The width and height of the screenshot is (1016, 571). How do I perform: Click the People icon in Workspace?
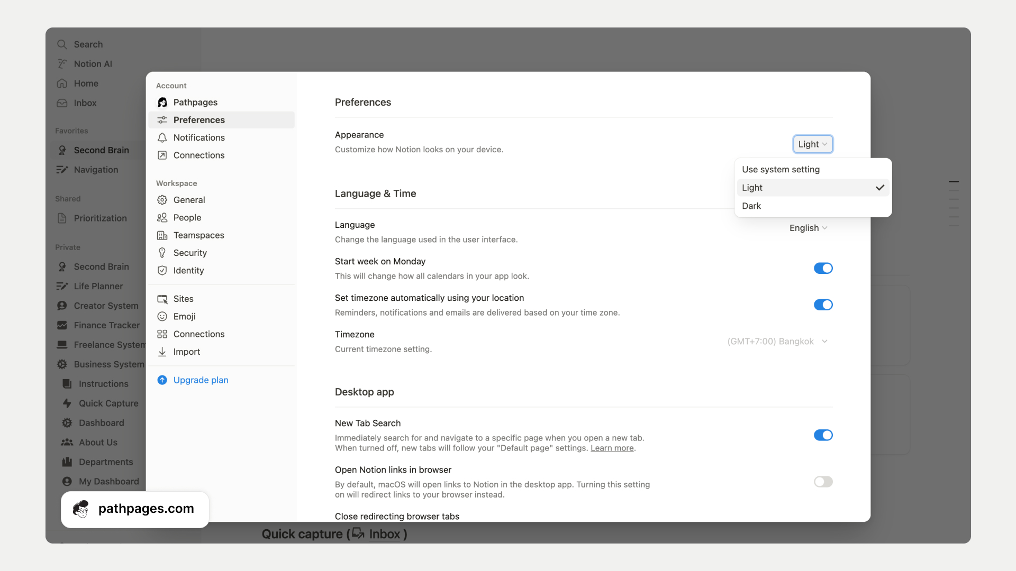click(x=162, y=218)
